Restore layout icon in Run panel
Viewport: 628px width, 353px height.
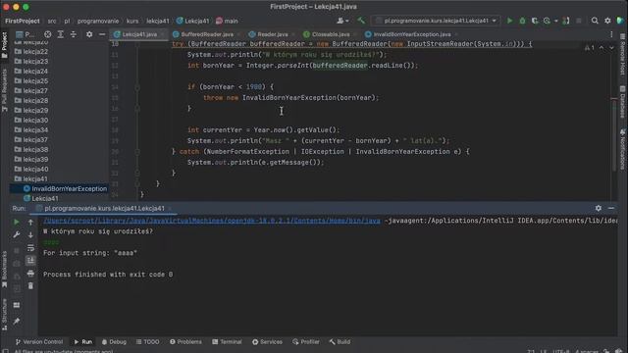pyautogui.click(x=17, y=305)
